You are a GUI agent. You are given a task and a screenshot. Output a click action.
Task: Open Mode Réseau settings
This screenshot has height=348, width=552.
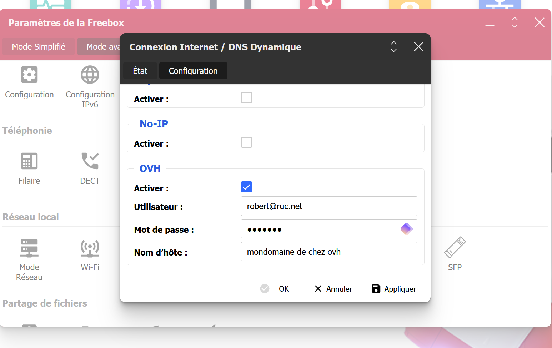(x=29, y=248)
